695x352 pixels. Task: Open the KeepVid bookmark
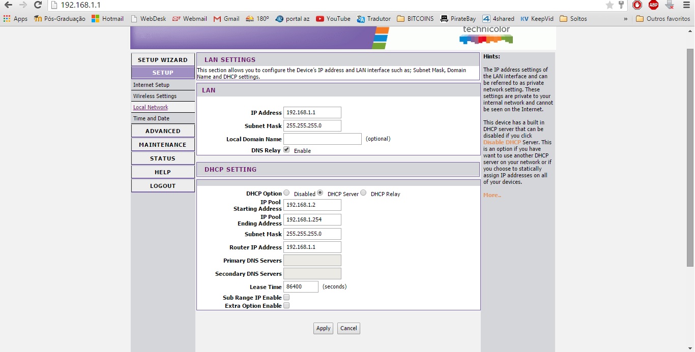[x=537, y=19]
